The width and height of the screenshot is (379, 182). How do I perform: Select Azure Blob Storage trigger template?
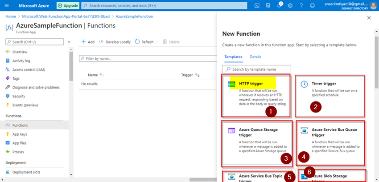tap(332, 176)
